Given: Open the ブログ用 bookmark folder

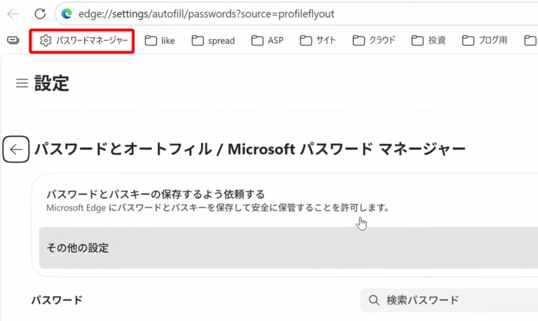Looking at the screenshot, I should pyautogui.click(x=484, y=40).
